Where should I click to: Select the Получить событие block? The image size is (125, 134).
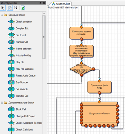click(x=99, y=113)
